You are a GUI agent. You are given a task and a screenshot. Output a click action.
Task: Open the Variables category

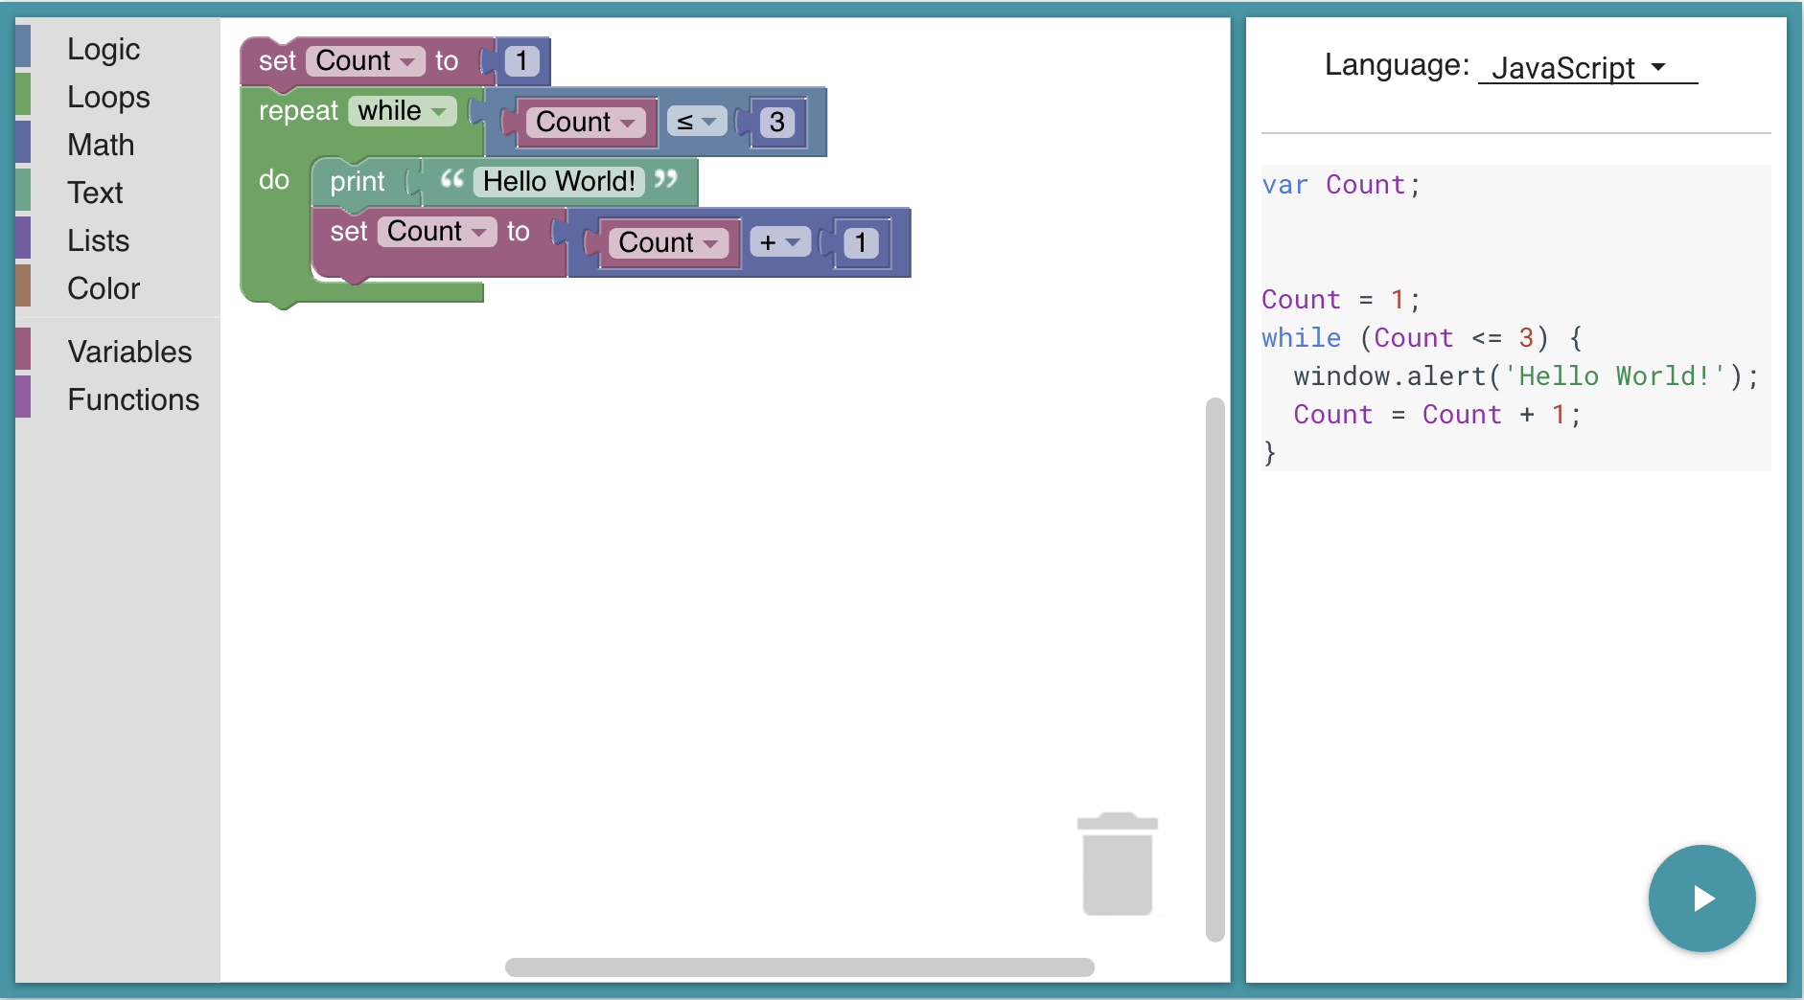[x=129, y=352]
